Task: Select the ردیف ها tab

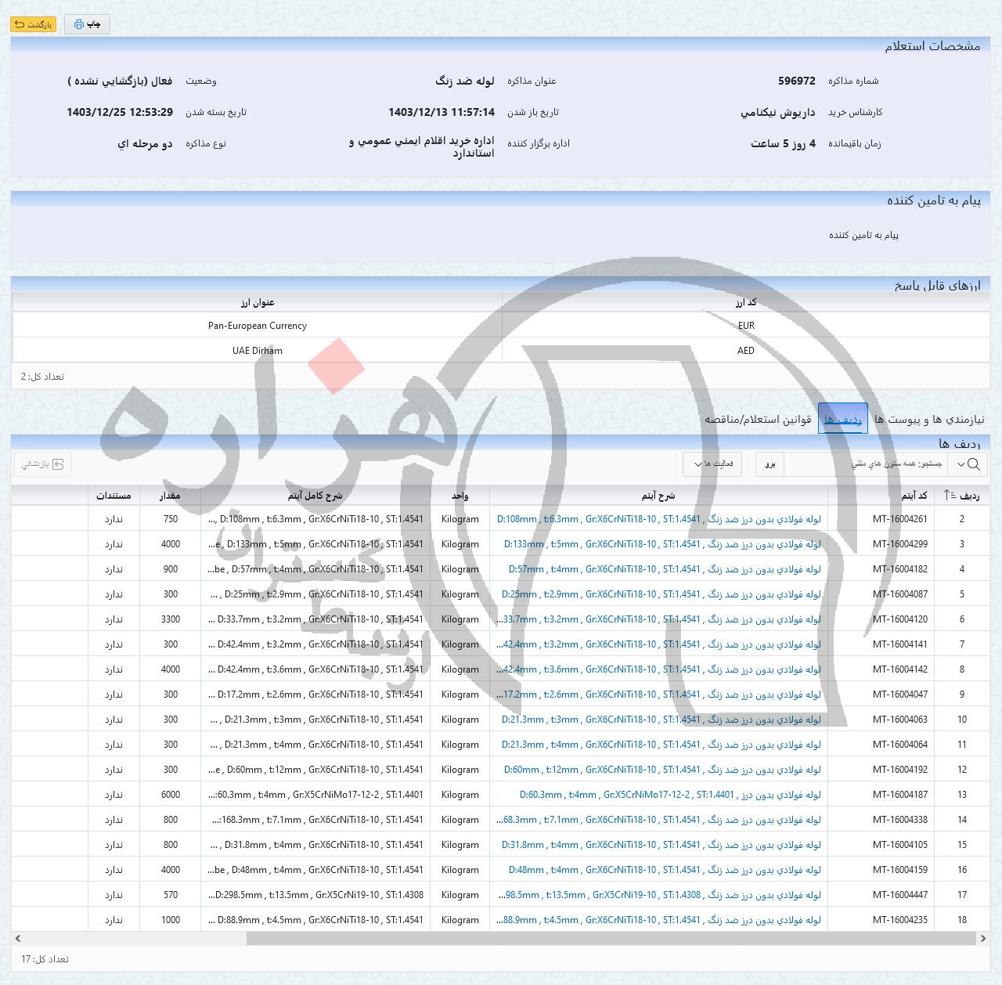Action: [x=842, y=420]
